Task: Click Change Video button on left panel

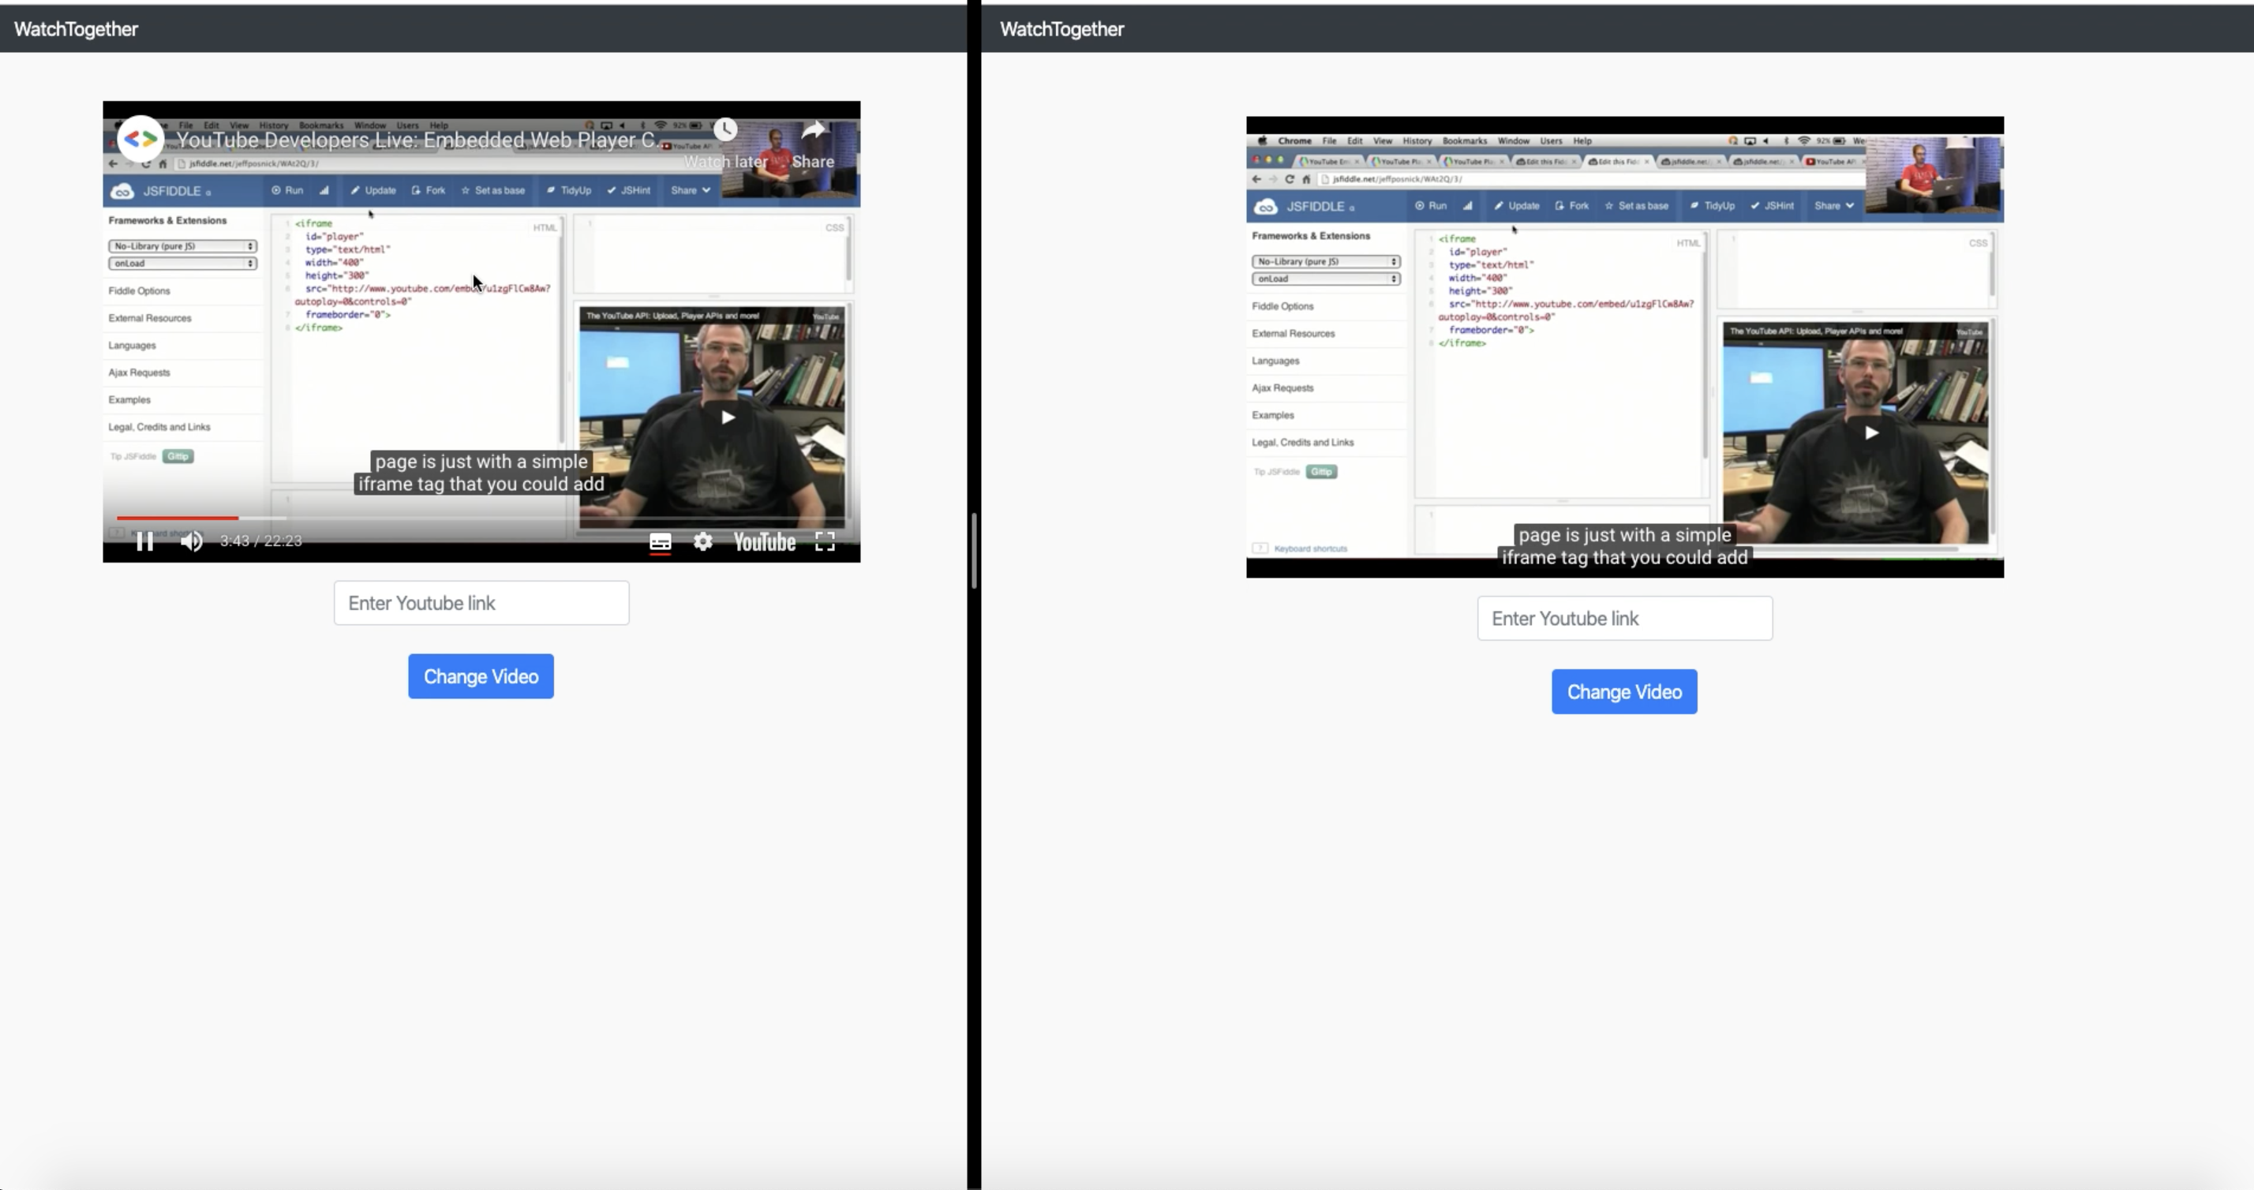Action: 480,677
